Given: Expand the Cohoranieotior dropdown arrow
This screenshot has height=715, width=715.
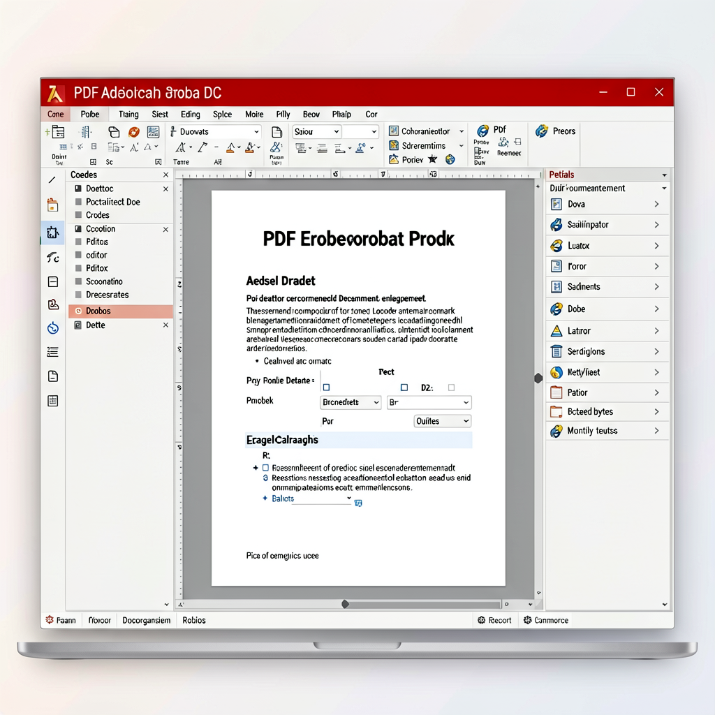Looking at the screenshot, I should [462, 131].
